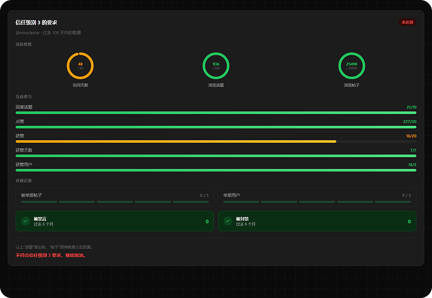Image resolution: width=432 pixels, height=298 pixels.
Task: Click the segmented bar under 举报用户
Action: tap(317, 202)
